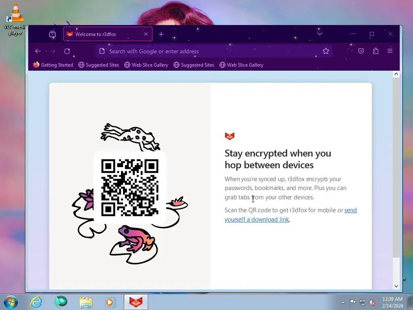
Task: Click the r3dfox taskbar button
Action: click(136, 302)
